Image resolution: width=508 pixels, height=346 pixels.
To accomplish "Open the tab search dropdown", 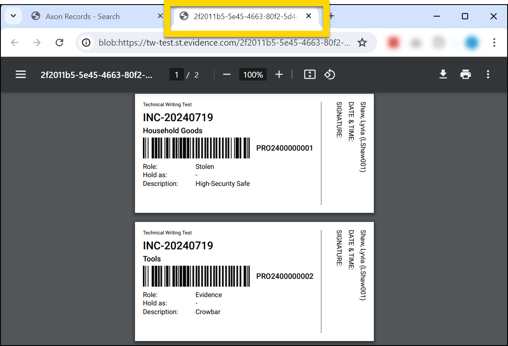I will (13, 16).
